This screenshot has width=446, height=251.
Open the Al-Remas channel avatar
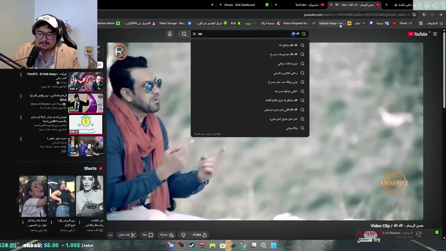point(419,235)
